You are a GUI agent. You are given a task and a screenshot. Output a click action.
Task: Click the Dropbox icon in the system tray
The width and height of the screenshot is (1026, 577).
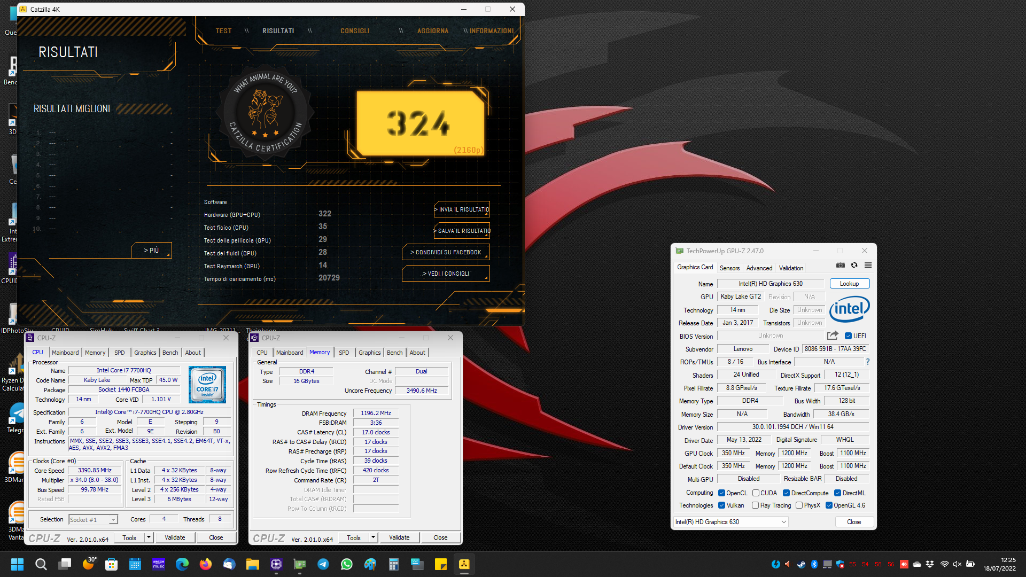pos(930,564)
